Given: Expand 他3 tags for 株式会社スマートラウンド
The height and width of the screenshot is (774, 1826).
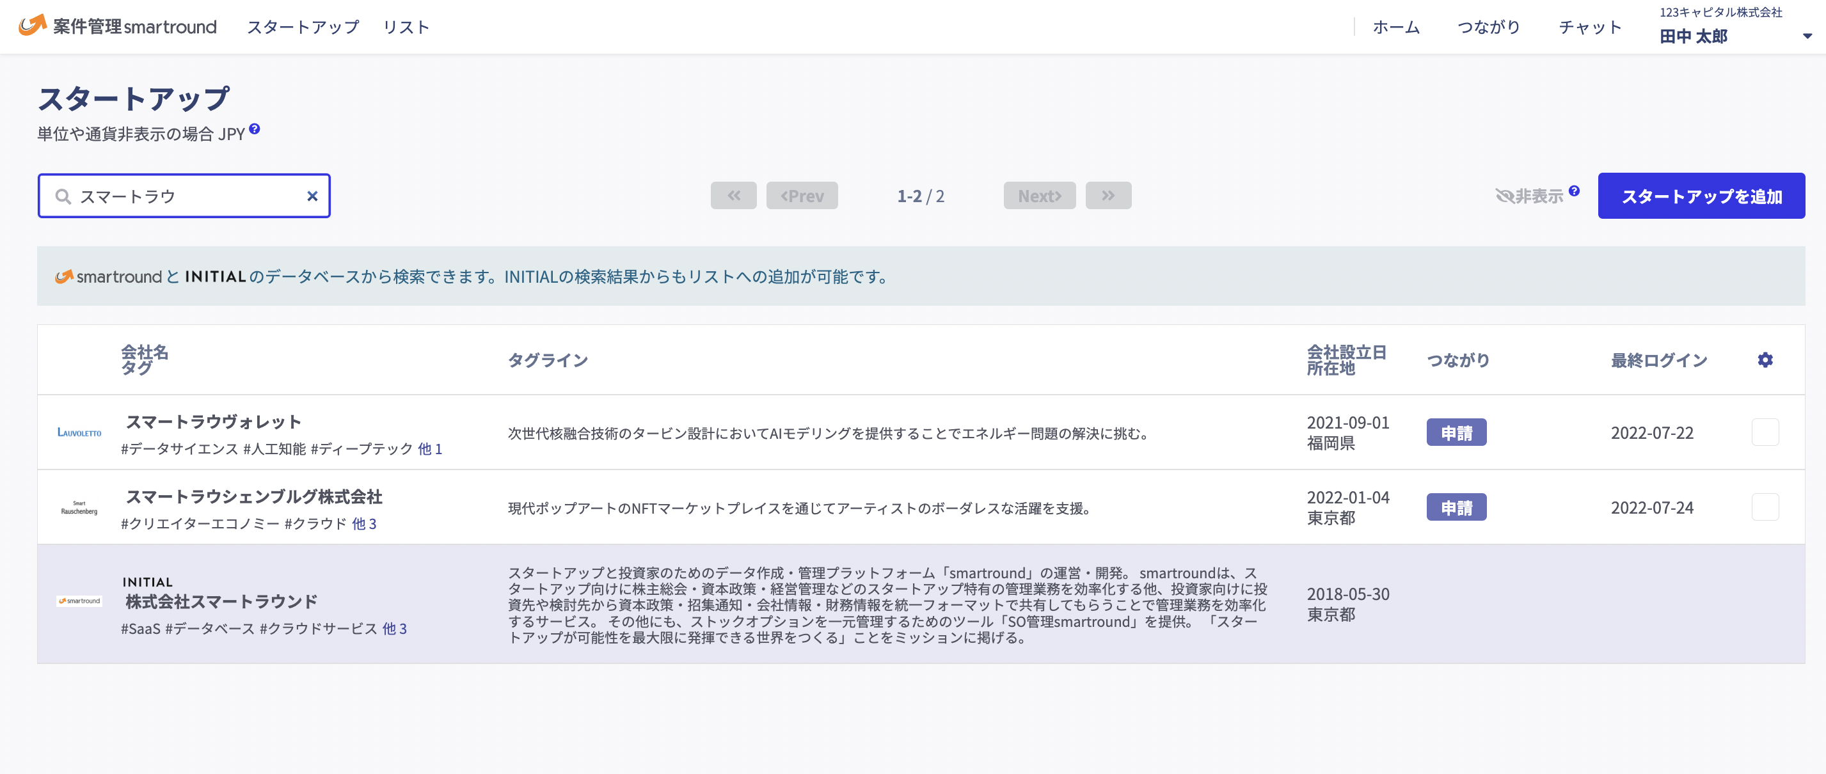Looking at the screenshot, I should 394,628.
